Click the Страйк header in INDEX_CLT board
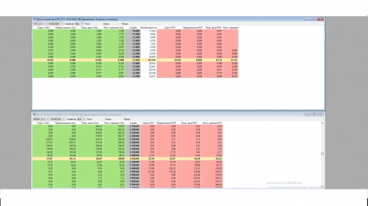The width and height of the screenshot is (368, 206). [x=134, y=123]
